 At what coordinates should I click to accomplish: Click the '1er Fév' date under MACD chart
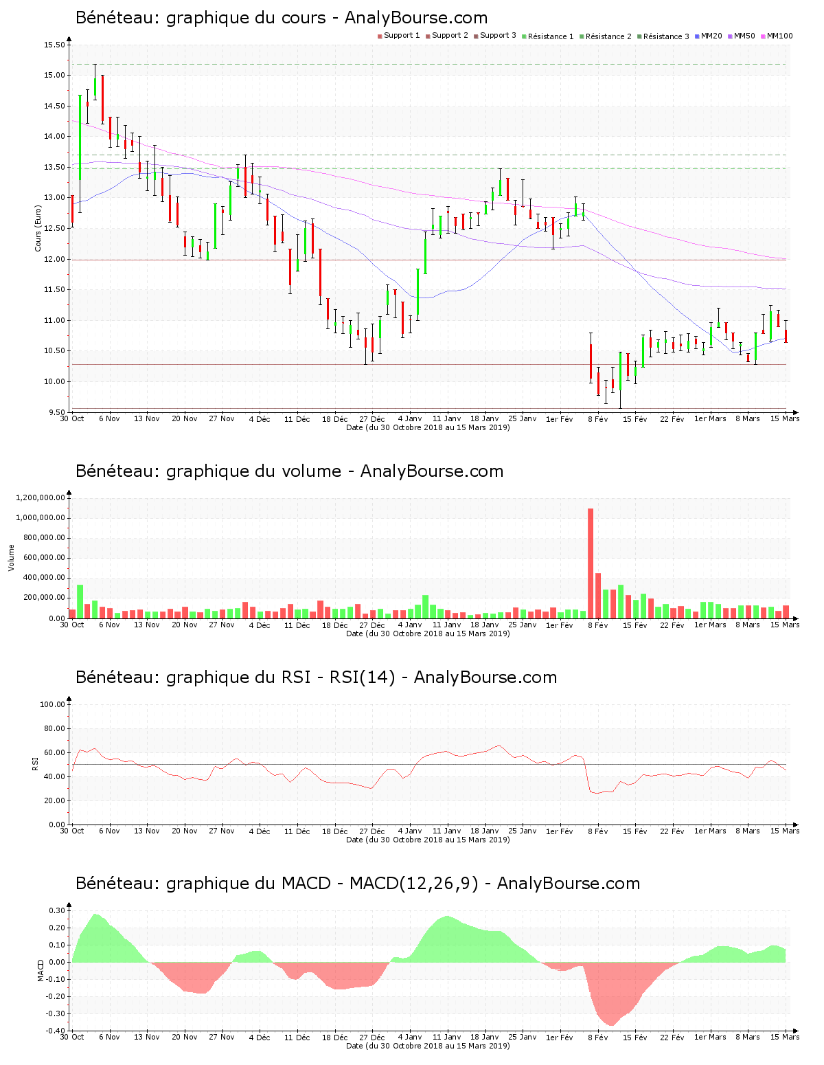560,1037
